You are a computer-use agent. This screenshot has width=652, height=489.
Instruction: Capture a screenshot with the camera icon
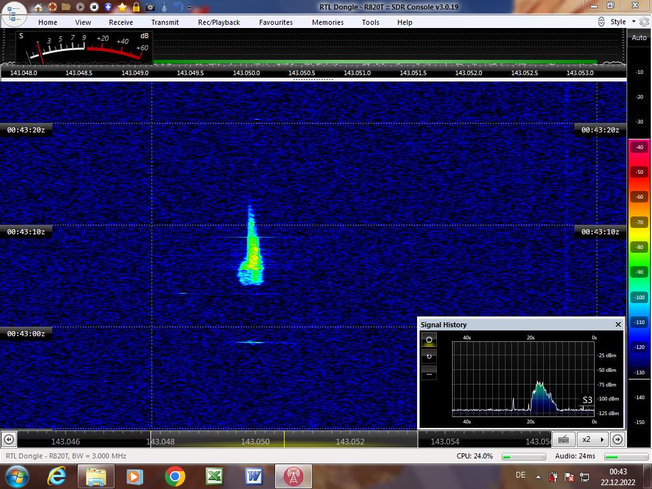[x=150, y=7]
